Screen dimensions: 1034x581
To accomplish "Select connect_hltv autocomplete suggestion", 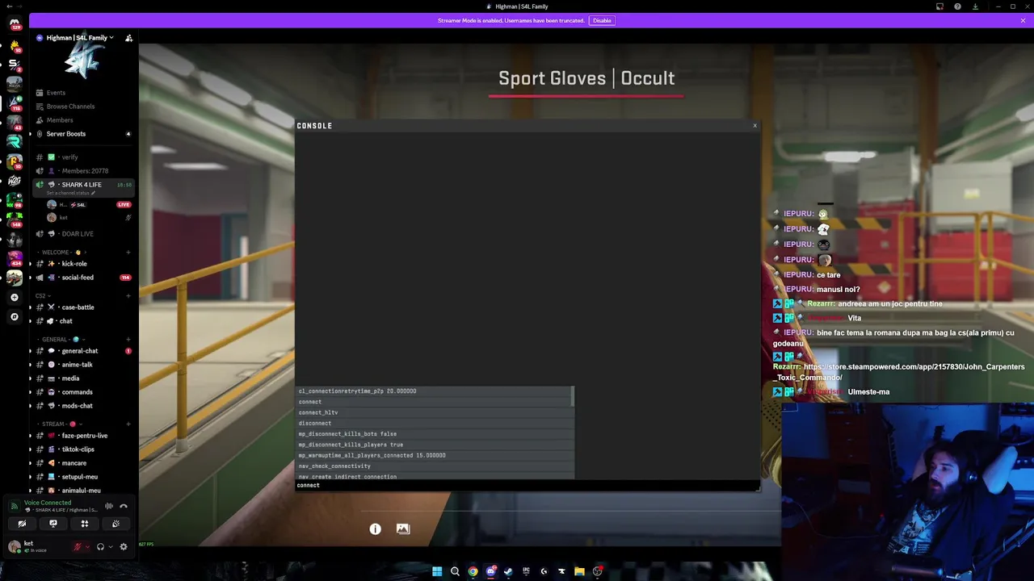I will coord(435,412).
